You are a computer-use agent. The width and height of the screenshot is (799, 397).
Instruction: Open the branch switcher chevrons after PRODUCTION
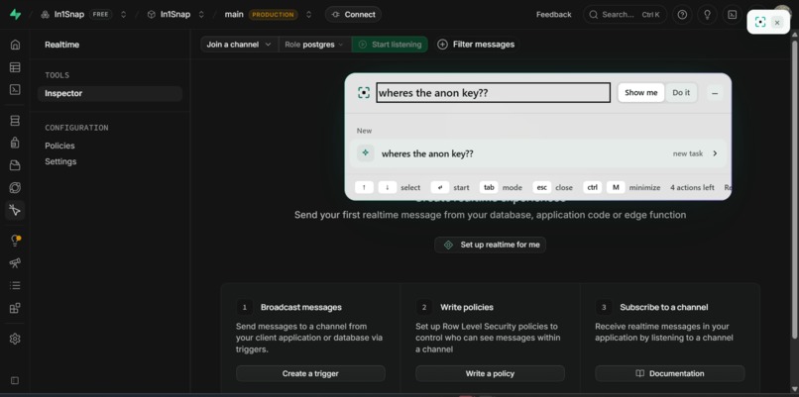point(309,15)
